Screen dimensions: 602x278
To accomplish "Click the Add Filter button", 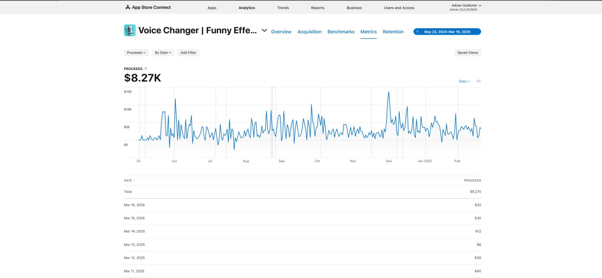I will point(188,53).
